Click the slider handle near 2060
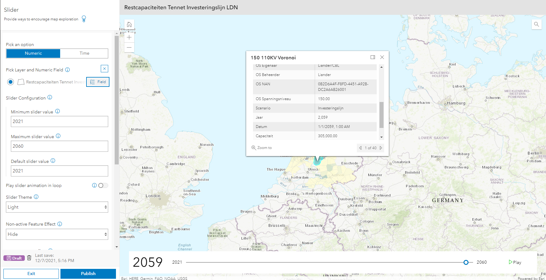 [466, 262]
